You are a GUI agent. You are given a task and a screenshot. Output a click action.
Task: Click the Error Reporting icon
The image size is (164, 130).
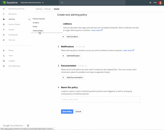pos(4,66)
